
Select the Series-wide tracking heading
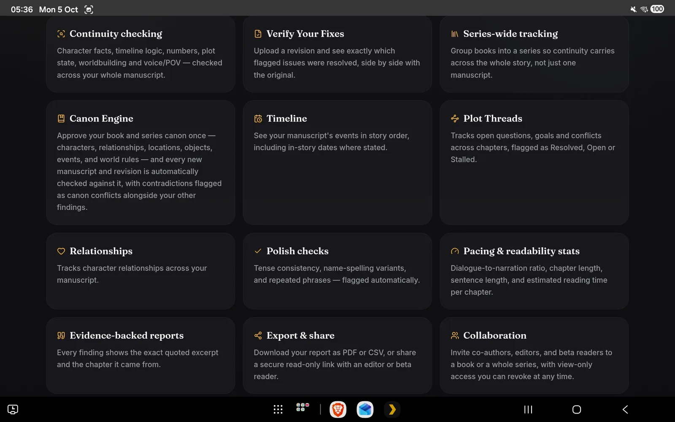pyautogui.click(x=510, y=34)
